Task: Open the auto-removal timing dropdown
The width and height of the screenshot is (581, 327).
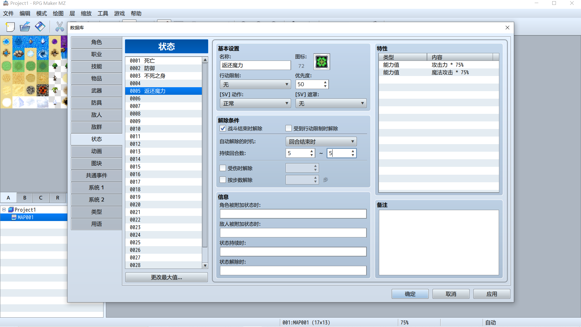Action: tap(321, 142)
